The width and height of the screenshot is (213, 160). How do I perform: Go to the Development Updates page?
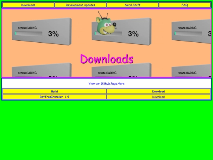(x=80, y=5)
